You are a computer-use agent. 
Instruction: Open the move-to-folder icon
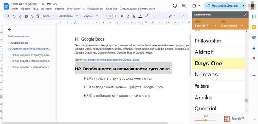49,4
